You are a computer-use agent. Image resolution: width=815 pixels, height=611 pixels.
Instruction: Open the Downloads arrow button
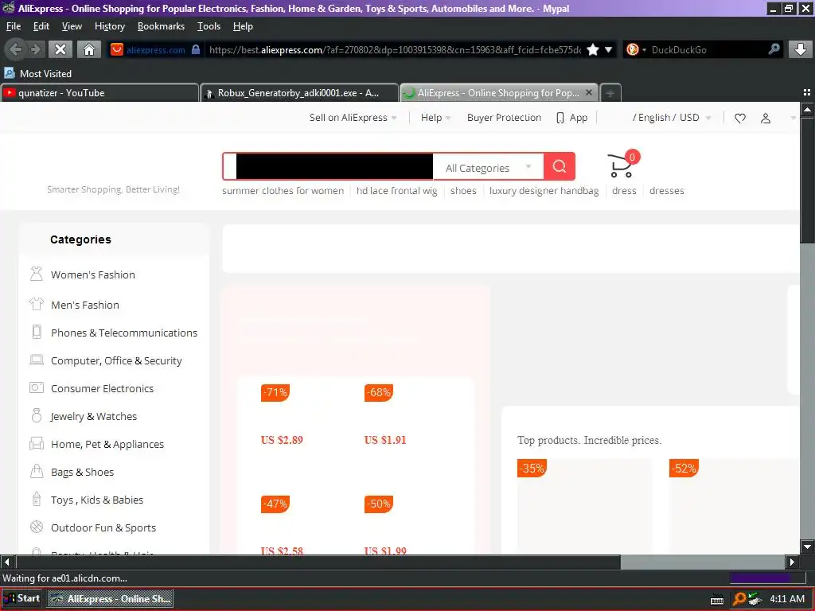[x=800, y=49]
